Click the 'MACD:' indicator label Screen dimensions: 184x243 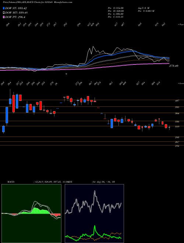point(11,182)
